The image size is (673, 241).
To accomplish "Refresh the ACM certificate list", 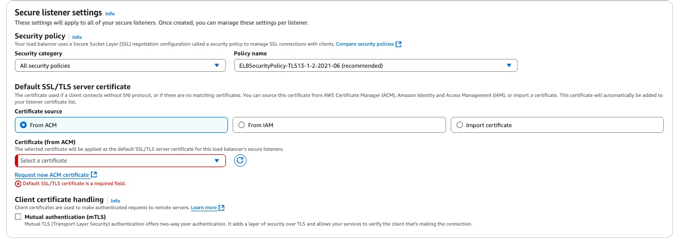I will pos(240,160).
